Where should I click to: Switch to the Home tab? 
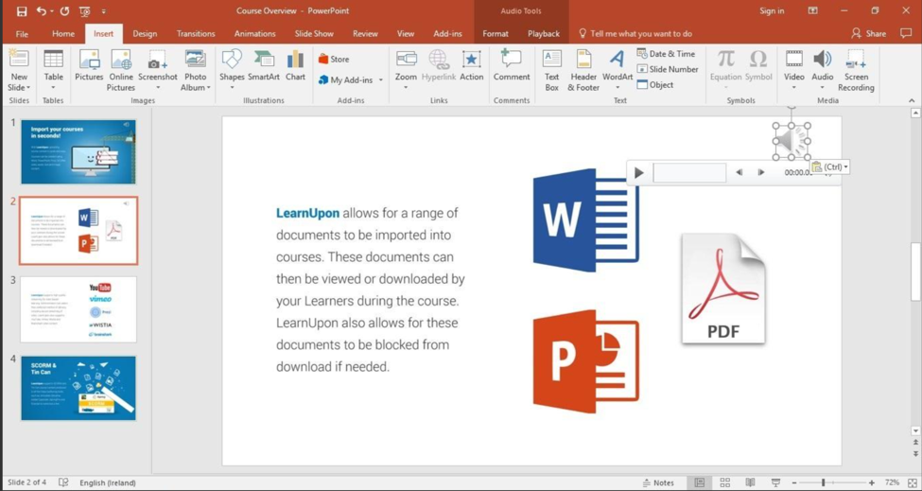coord(63,33)
